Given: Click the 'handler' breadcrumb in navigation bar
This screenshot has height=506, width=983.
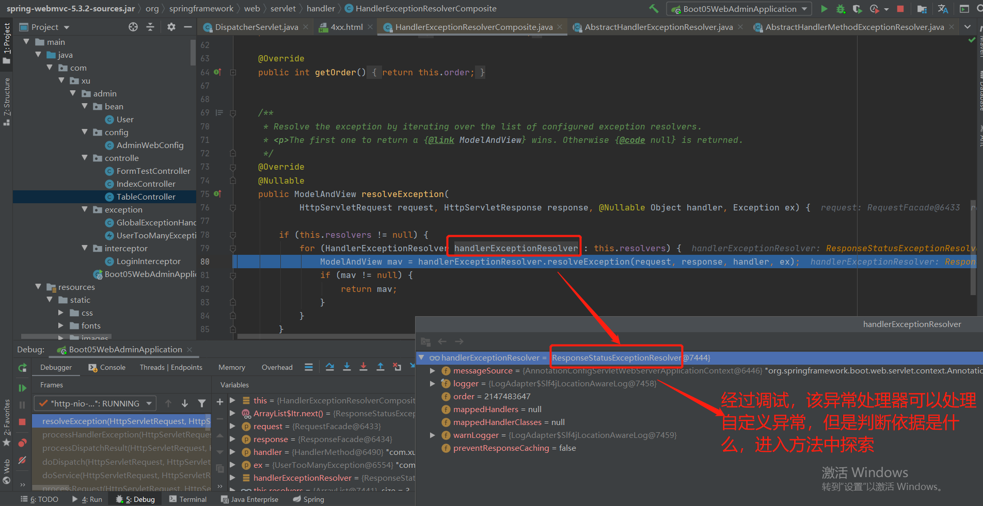Looking at the screenshot, I should pos(321,9).
